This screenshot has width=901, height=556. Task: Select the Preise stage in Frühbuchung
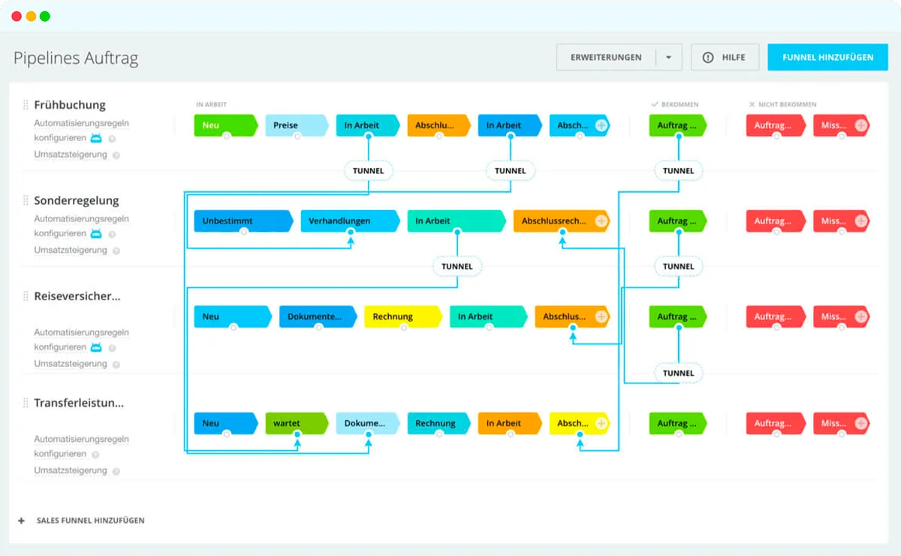pos(297,125)
